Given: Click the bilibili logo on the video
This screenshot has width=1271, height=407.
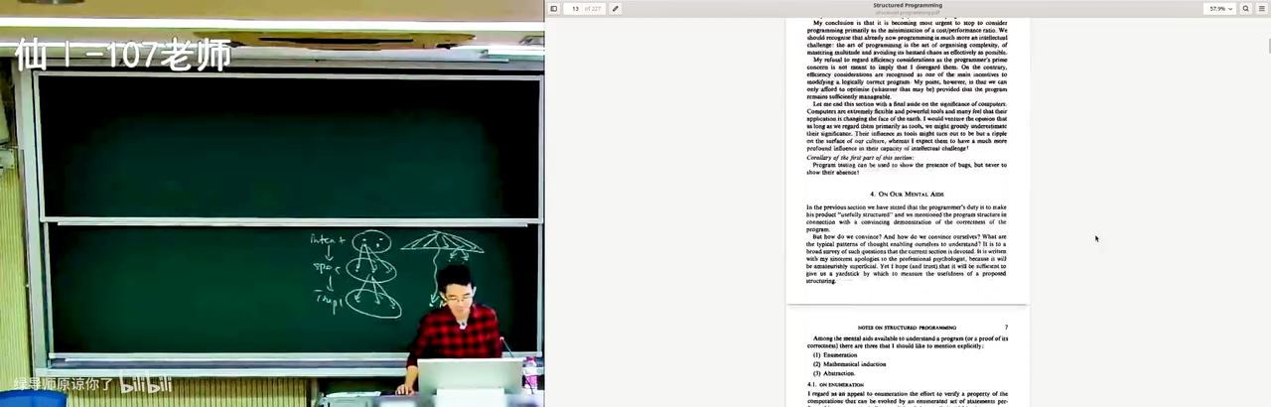Looking at the screenshot, I should pos(147,384).
